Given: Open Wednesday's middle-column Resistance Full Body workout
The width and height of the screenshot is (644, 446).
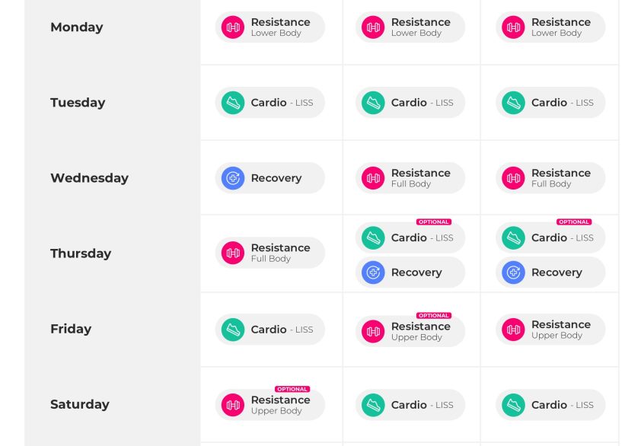Looking at the screenshot, I should [410, 178].
